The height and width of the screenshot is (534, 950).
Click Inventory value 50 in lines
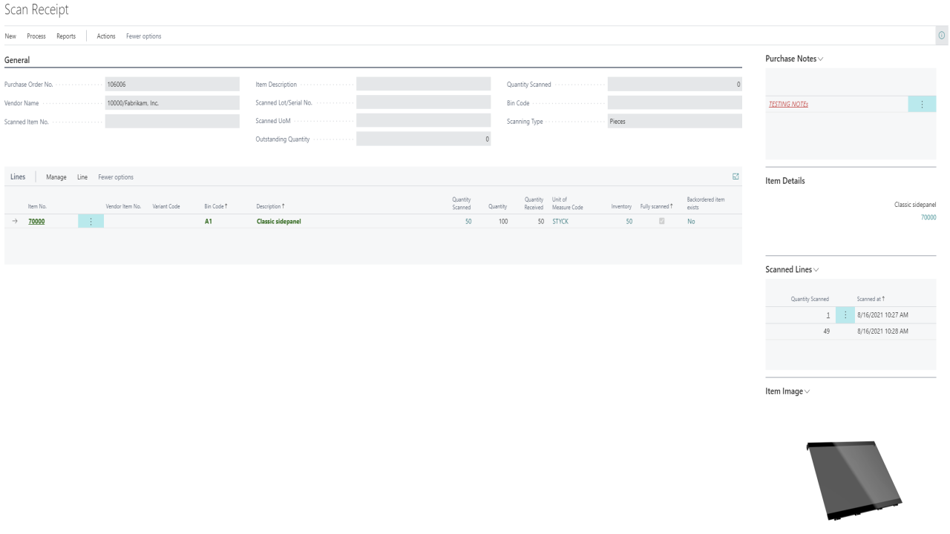coord(629,221)
